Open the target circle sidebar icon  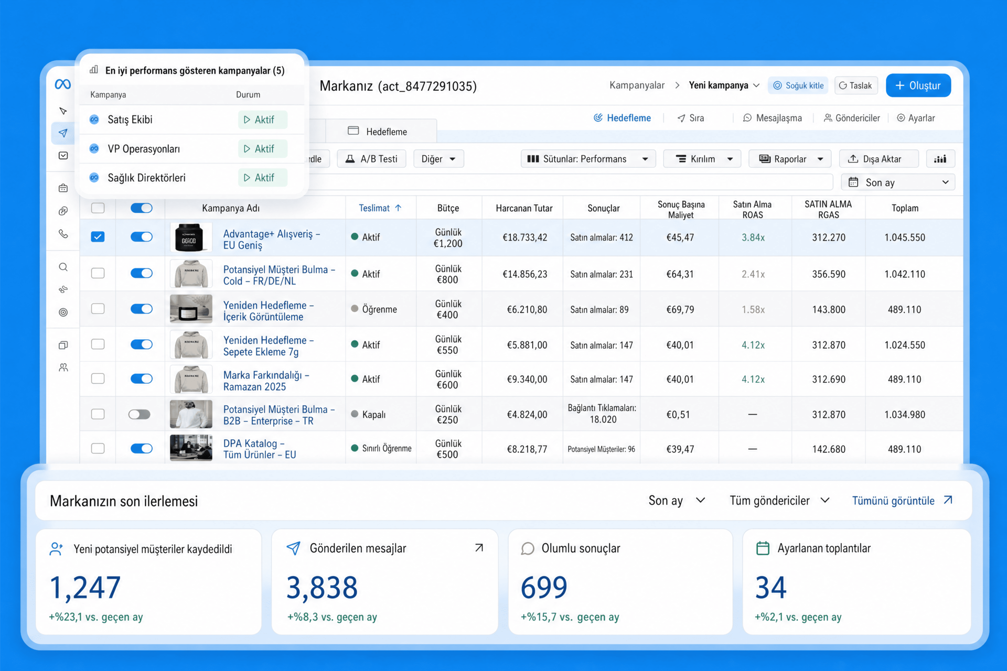63,312
